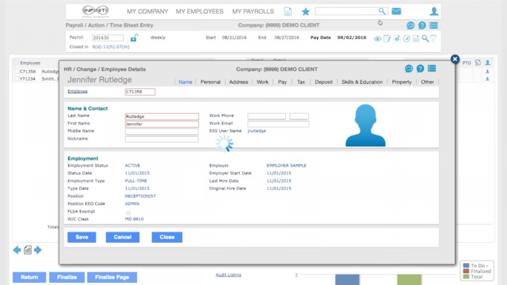Open the chart report icon in payroll toolbar

click(407, 38)
